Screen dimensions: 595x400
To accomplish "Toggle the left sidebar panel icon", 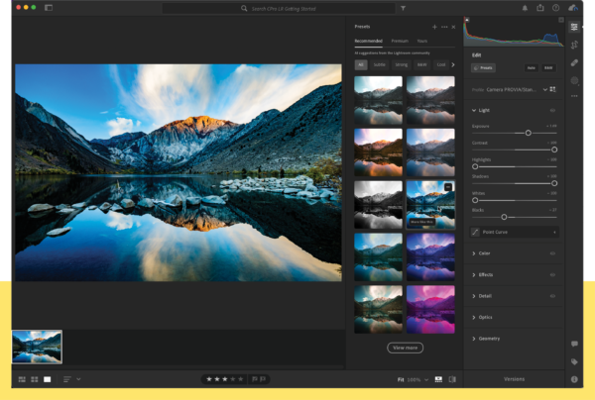I will pyautogui.click(x=49, y=8).
